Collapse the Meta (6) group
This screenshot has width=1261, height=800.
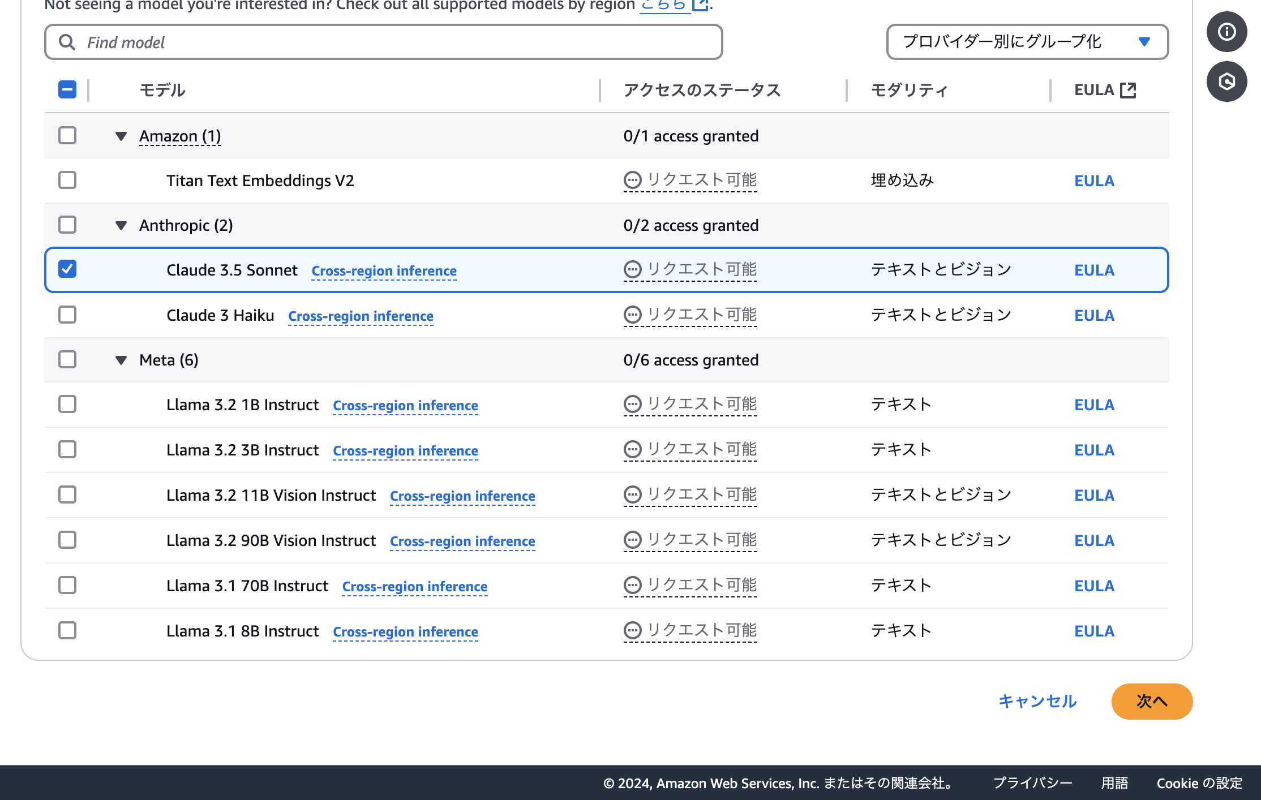[x=121, y=360]
